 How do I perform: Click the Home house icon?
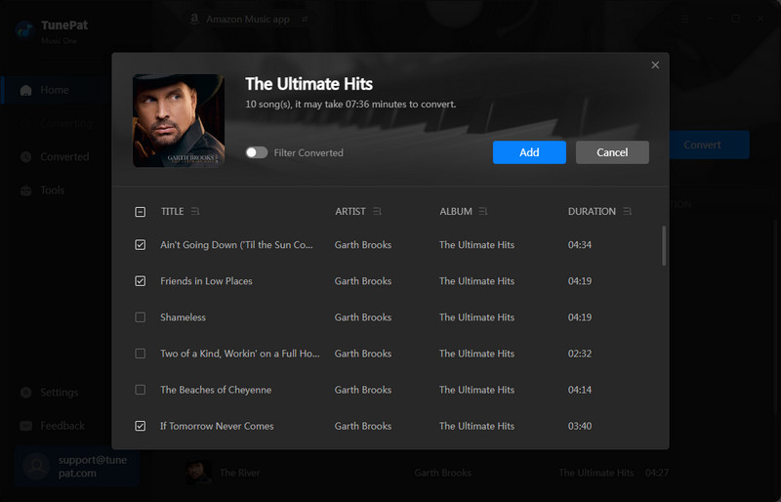click(26, 90)
